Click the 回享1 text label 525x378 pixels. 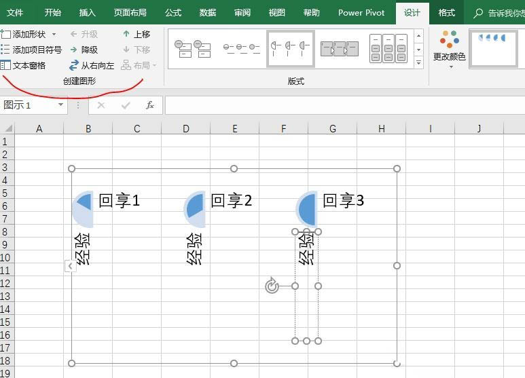(x=120, y=200)
